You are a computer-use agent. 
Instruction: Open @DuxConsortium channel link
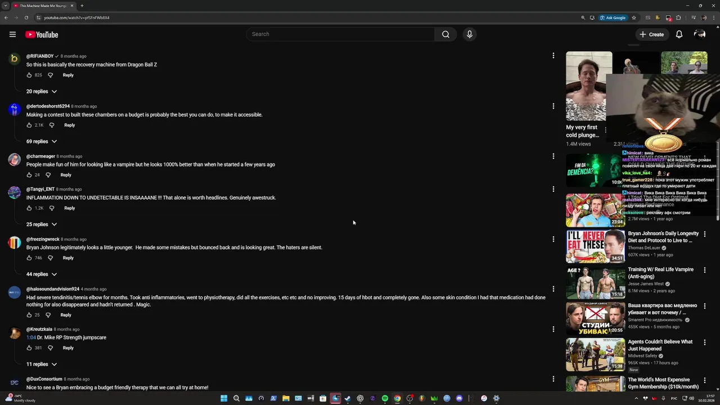pyautogui.click(x=44, y=379)
